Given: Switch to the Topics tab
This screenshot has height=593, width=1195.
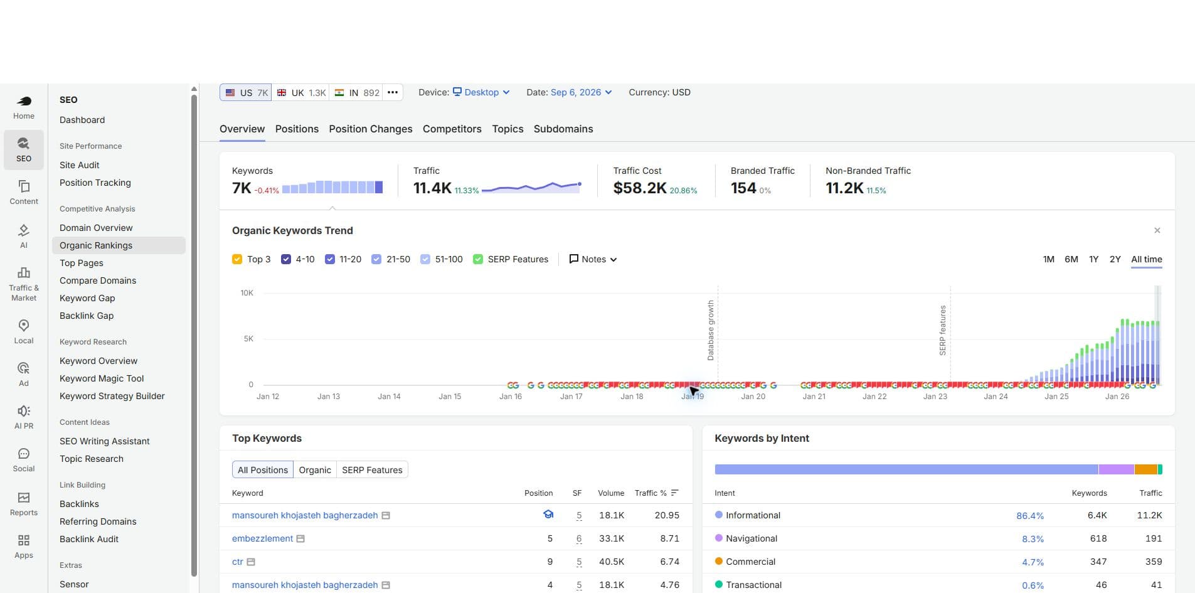Looking at the screenshot, I should coord(507,129).
